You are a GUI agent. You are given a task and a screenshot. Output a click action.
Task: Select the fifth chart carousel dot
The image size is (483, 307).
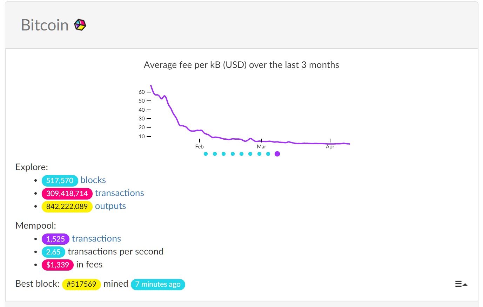(x=241, y=154)
